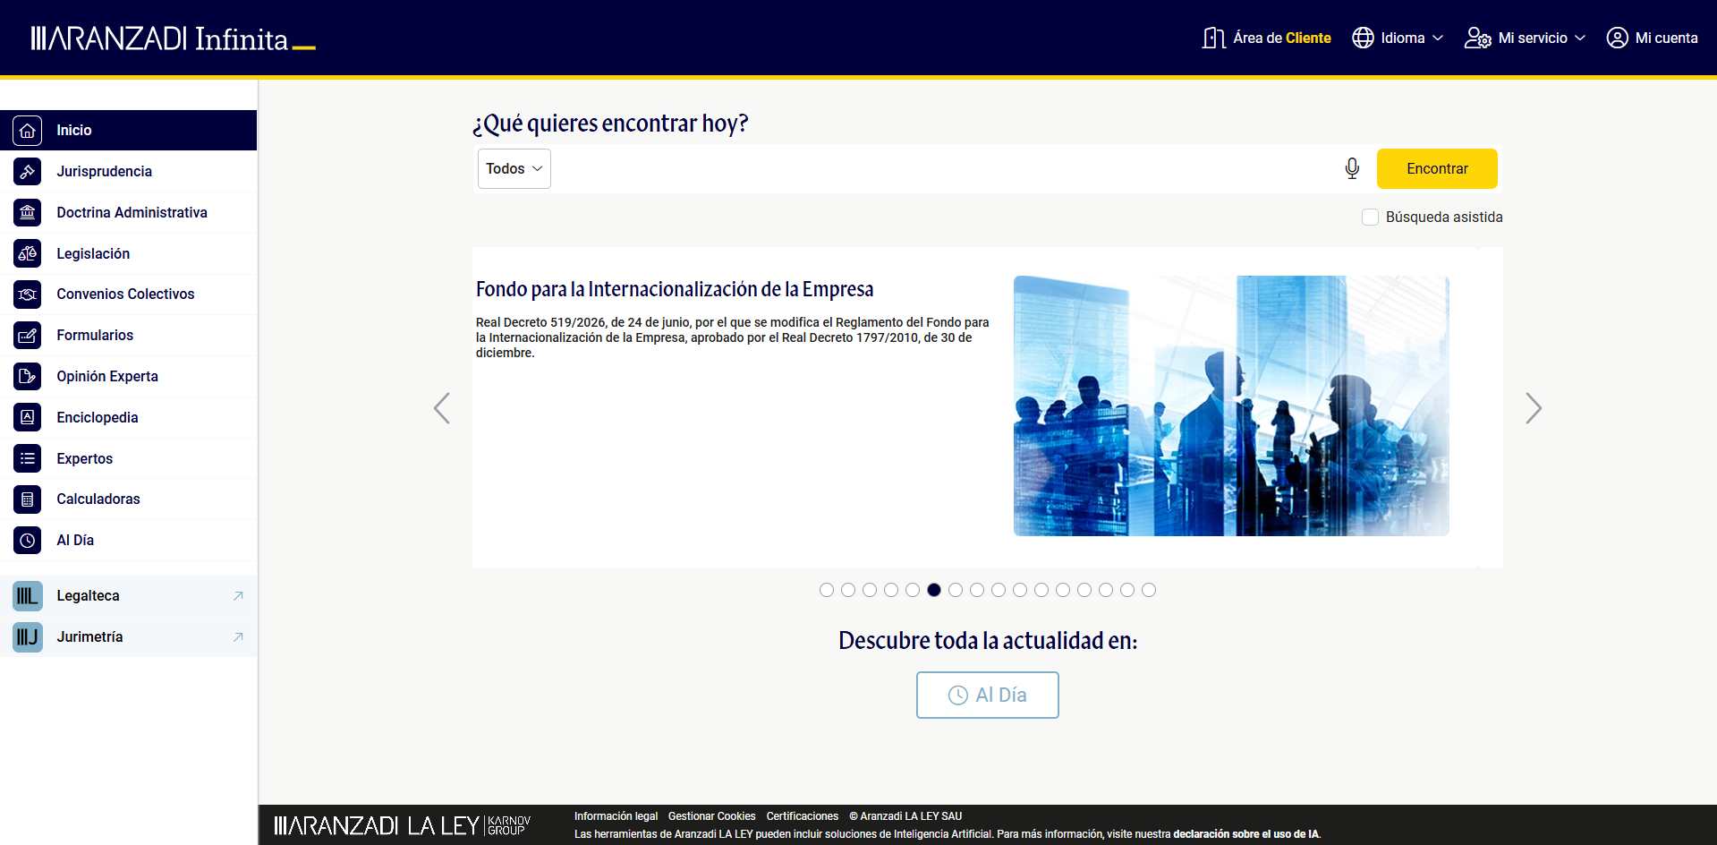Image resolution: width=1717 pixels, height=845 pixels.
Task: Open the Opinión Experta menu item
Action: pos(129,376)
